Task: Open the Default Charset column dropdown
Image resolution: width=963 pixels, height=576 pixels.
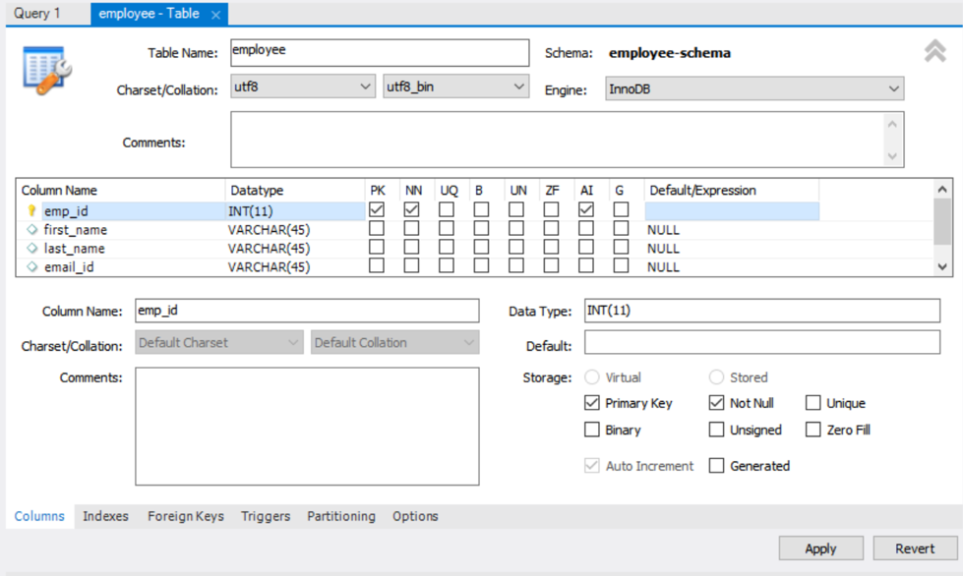Action: (x=219, y=342)
